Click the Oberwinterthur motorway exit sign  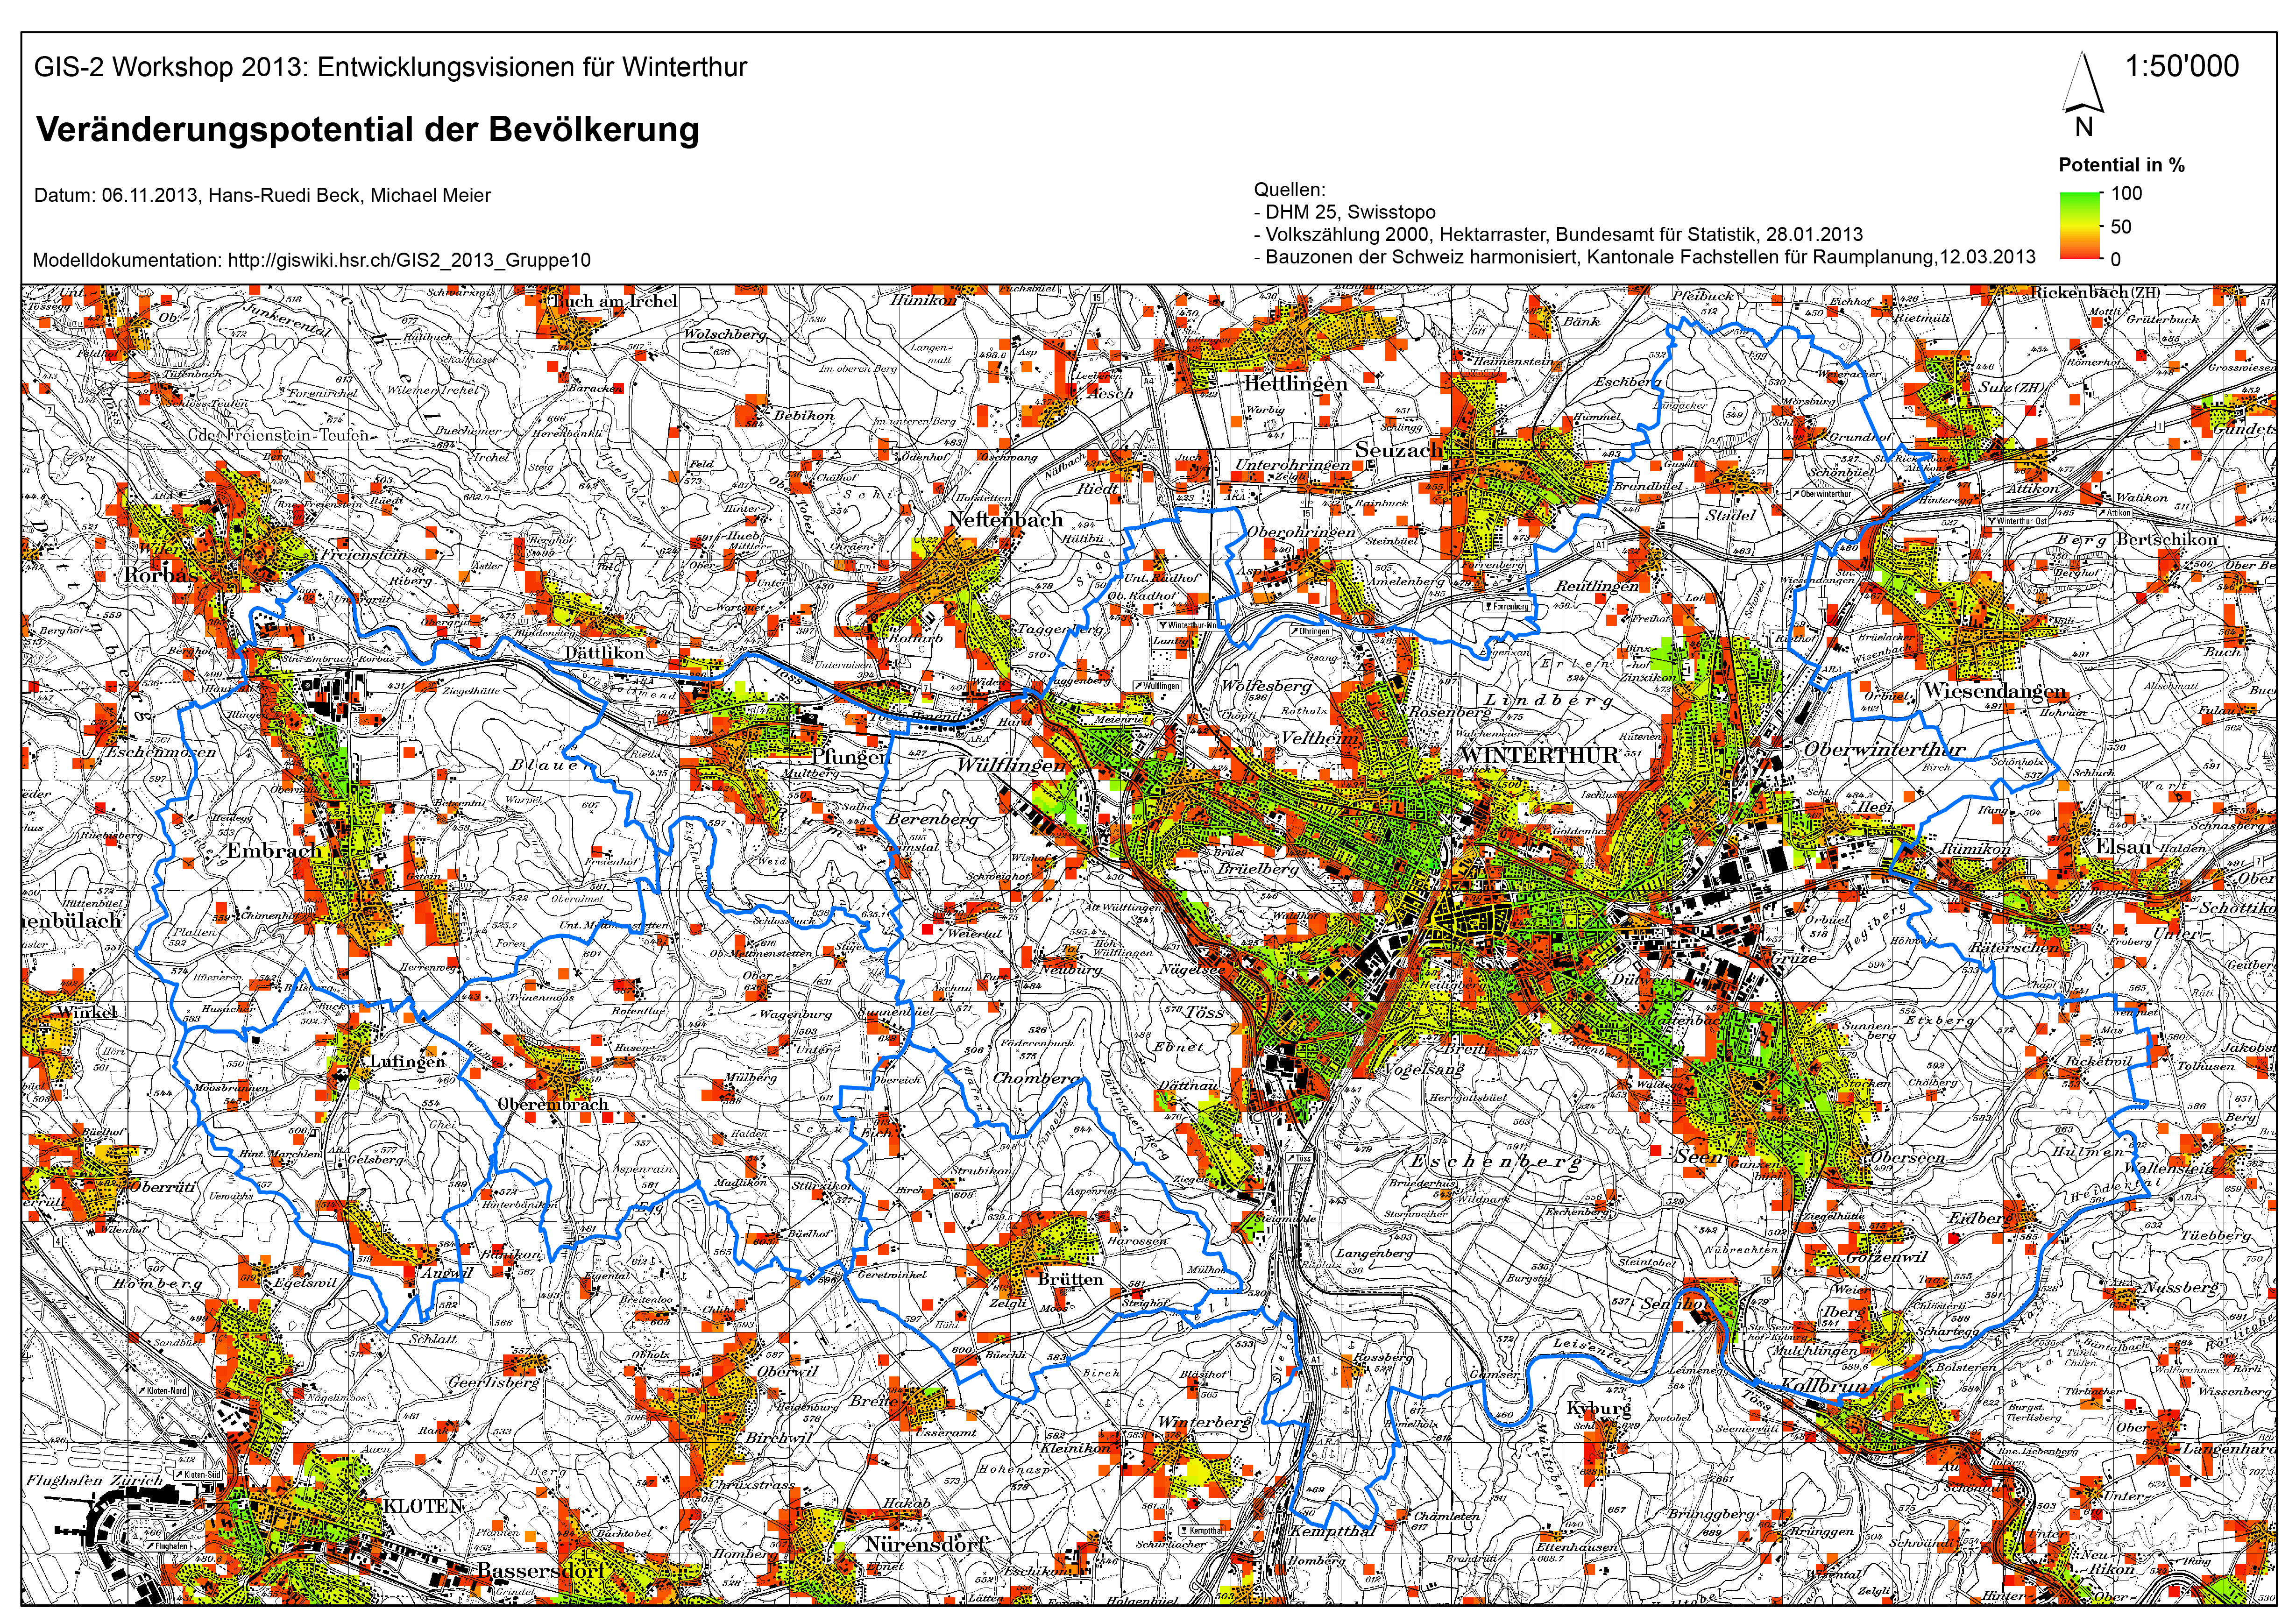pos(1821,494)
